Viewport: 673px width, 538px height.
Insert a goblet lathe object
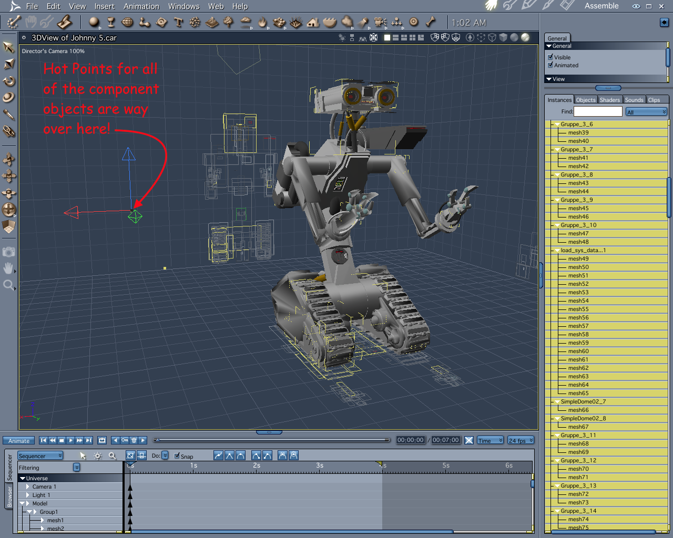(111, 22)
